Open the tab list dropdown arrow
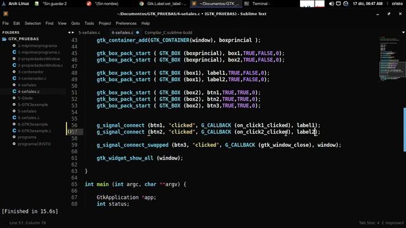The width and height of the screenshot is (406, 228). tap(403, 32)
